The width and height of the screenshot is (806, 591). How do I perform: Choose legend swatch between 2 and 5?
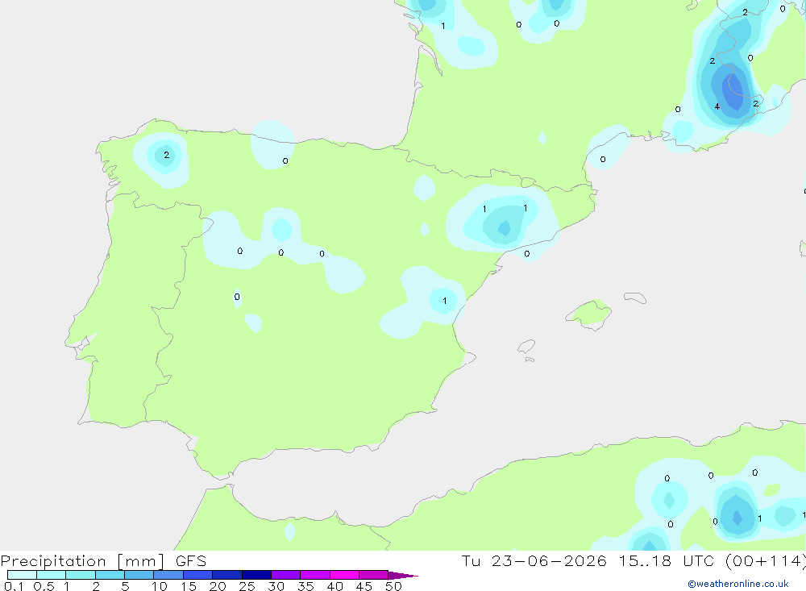click(110, 575)
